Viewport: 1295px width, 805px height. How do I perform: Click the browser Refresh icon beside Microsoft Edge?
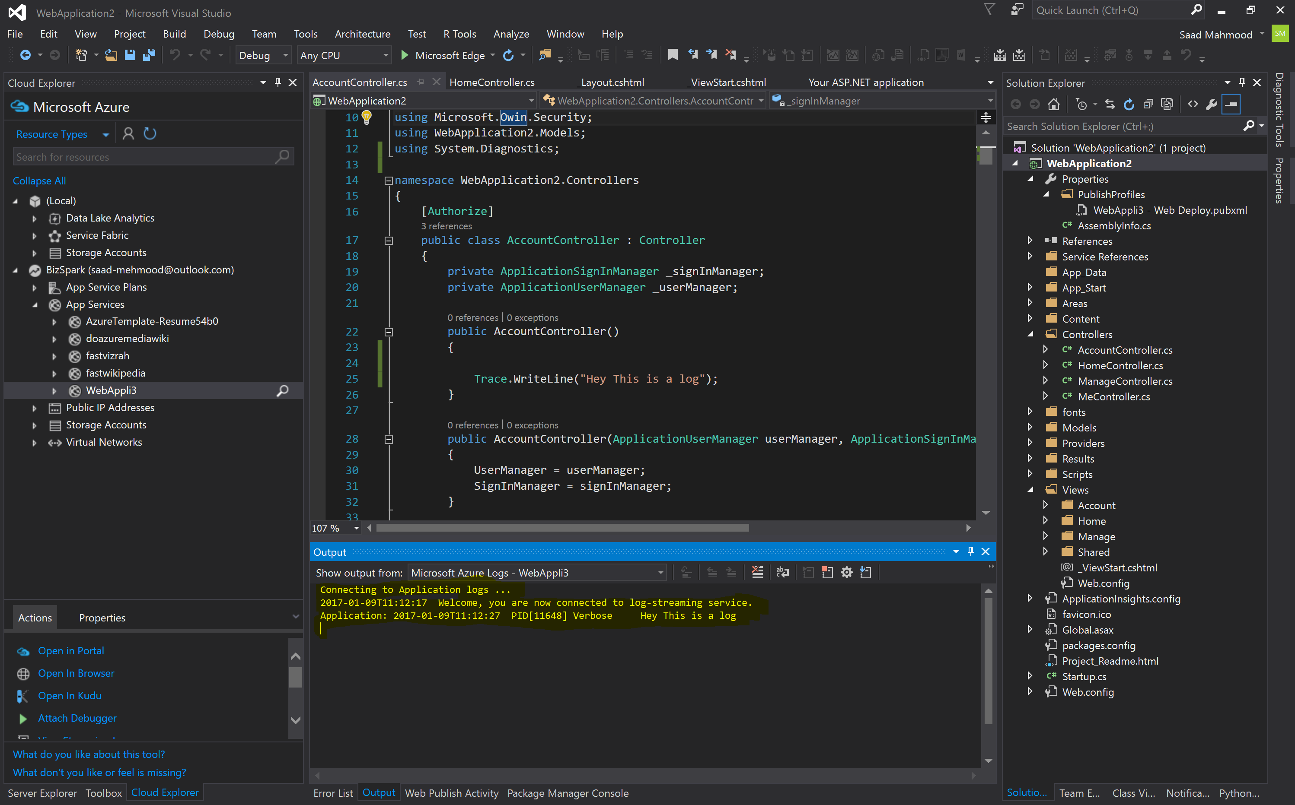(x=509, y=55)
